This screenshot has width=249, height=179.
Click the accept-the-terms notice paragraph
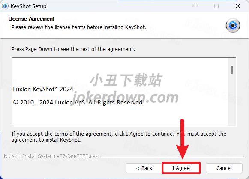119,137
